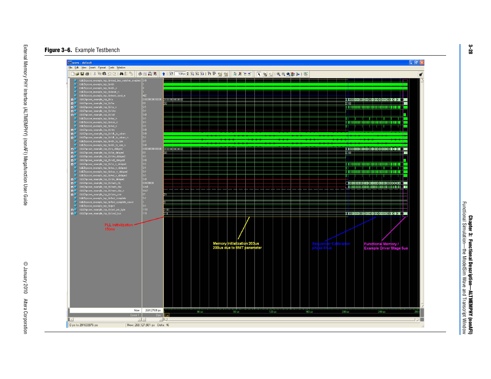The image size is (491, 379).
Task: Paste signal from clipboard
Action: (104, 74)
